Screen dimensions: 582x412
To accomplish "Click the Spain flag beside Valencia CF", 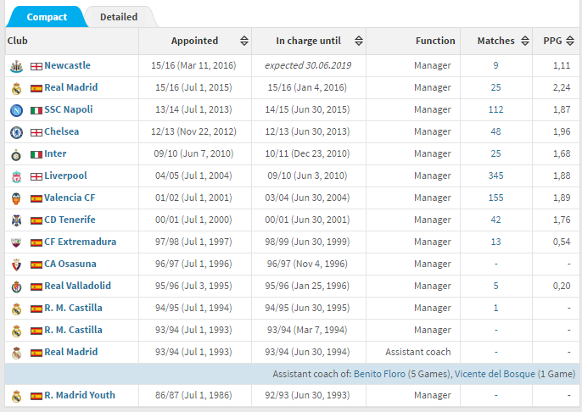I will tap(36, 198).
